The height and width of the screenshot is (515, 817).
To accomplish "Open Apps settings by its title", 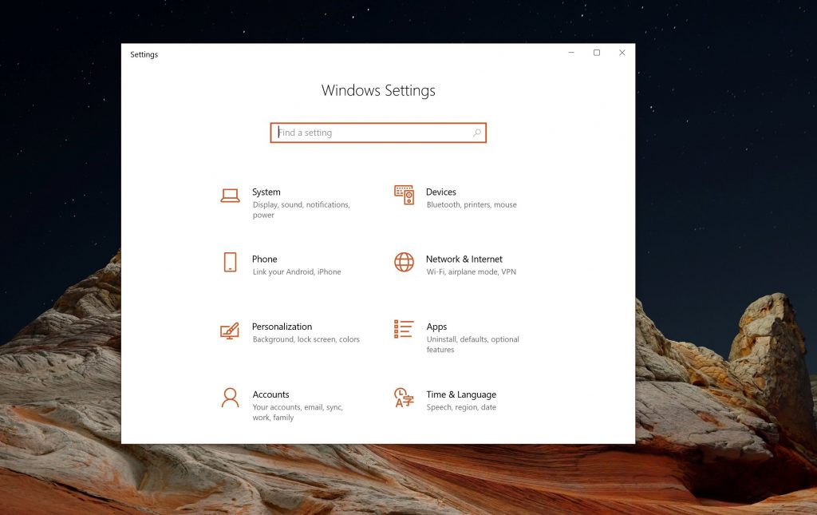I will pyautogui.click(x=436, y=327).
